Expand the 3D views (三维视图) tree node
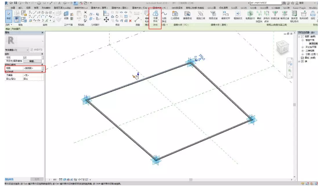This screenshot has height=189, width=322. pyautogui.click(x=302, y=50)
